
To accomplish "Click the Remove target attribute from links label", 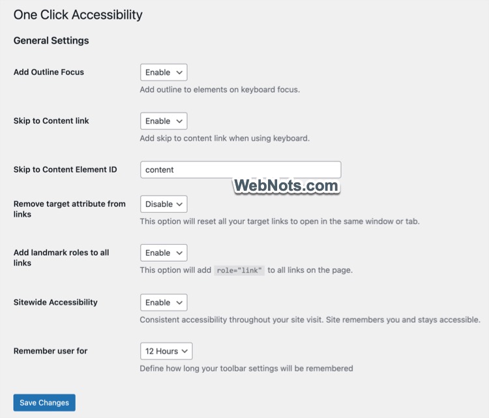I will coord(69,208).
